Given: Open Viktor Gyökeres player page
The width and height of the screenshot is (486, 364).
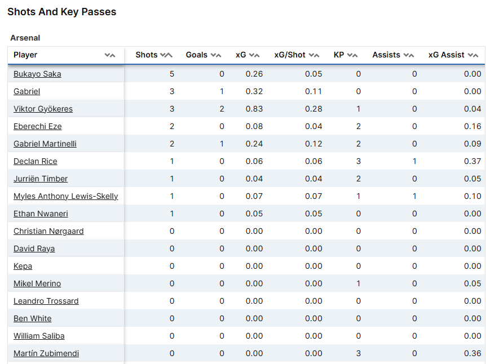Looking at the screenshot, I should click(43, 109).
